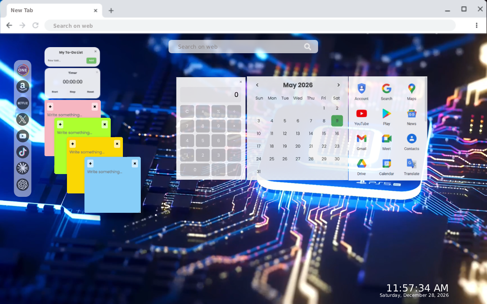Viewport: 487px width, 304px height.
Task: Open the Netflix shortcut in the sidebar
Action: point(23,103)
